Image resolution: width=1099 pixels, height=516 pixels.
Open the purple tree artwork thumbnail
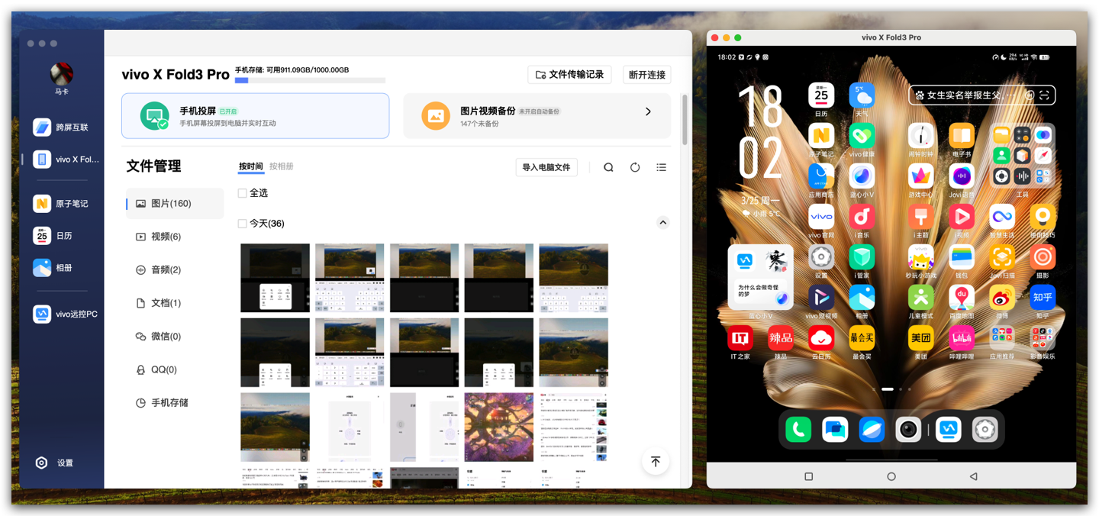coord(498,427)
